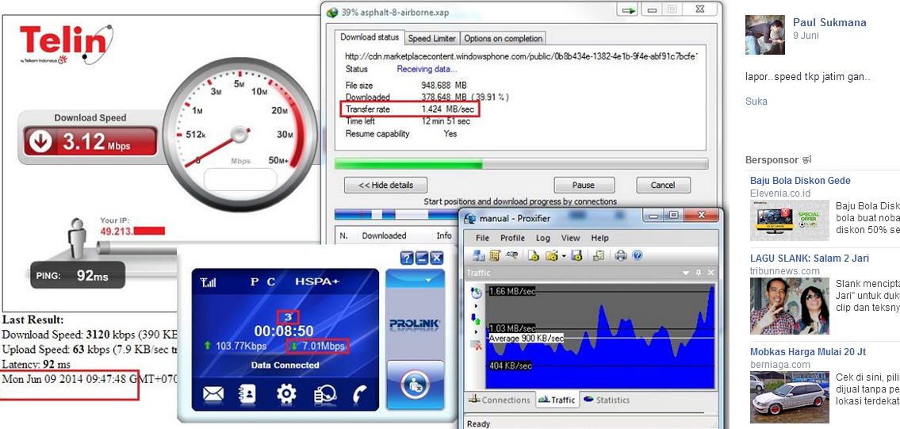This screenshot has width=900, height=429.
Task: Click the green download progress bar
Action: [522, 163]
